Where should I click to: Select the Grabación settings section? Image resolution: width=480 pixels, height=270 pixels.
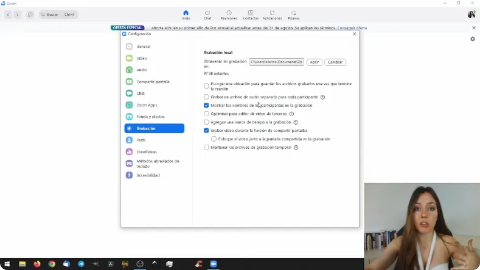(155, 128)
